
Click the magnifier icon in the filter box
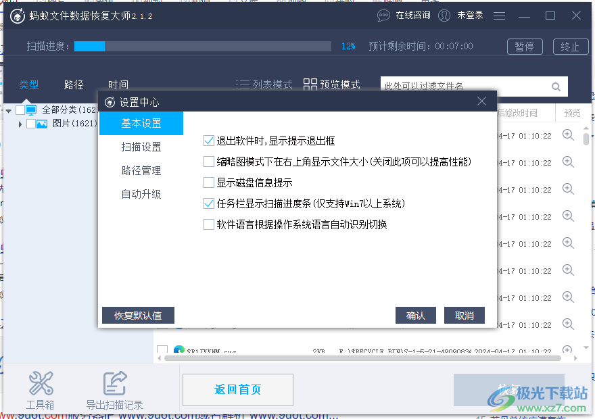[556, 87]
